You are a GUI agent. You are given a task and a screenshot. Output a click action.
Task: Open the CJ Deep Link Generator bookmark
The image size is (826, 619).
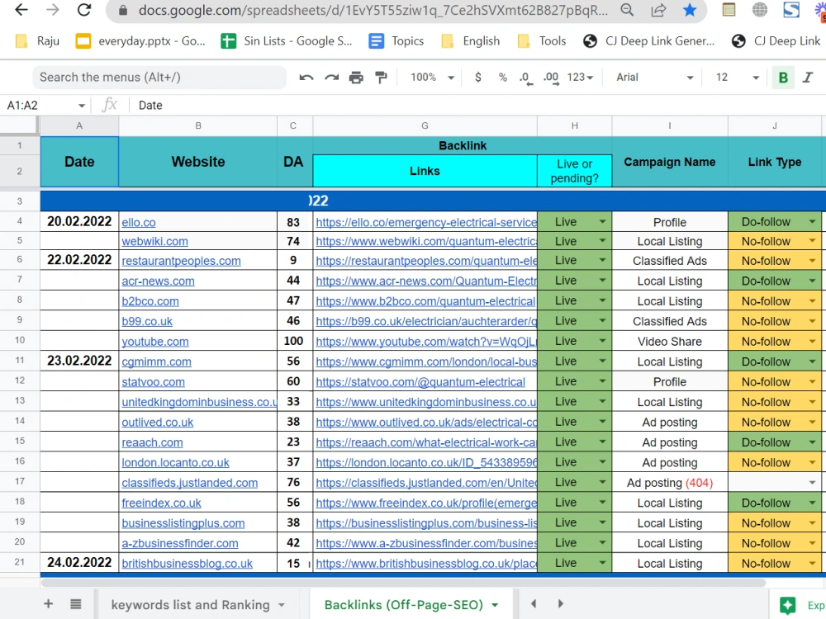click(649, 41)
